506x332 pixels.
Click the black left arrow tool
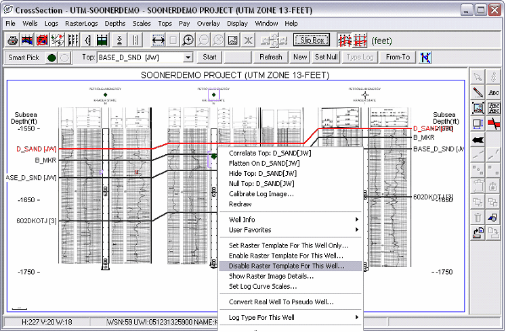tap(478, 139)
